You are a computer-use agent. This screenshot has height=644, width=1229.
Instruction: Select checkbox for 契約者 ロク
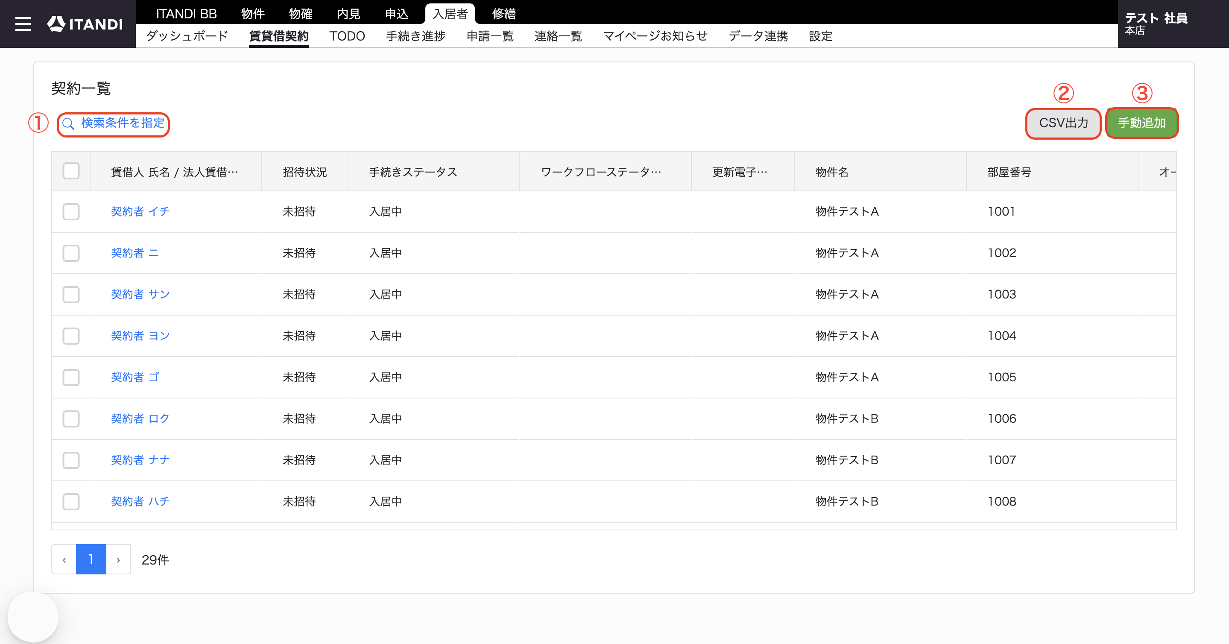tap(71, 419)
